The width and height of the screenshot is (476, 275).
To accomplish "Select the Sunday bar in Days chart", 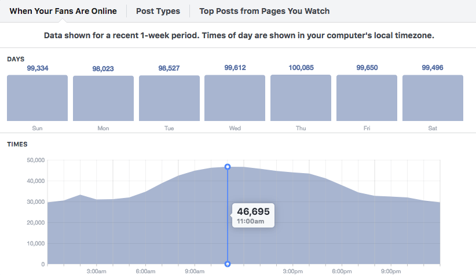I will point(37,98).
